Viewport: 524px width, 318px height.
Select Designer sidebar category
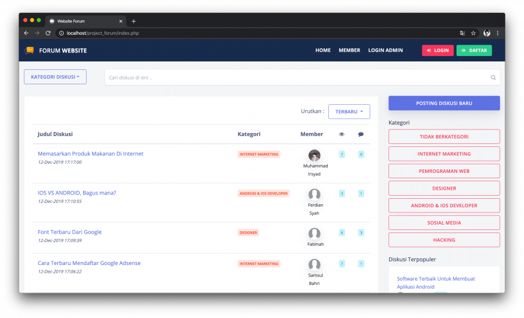(444, 189)
